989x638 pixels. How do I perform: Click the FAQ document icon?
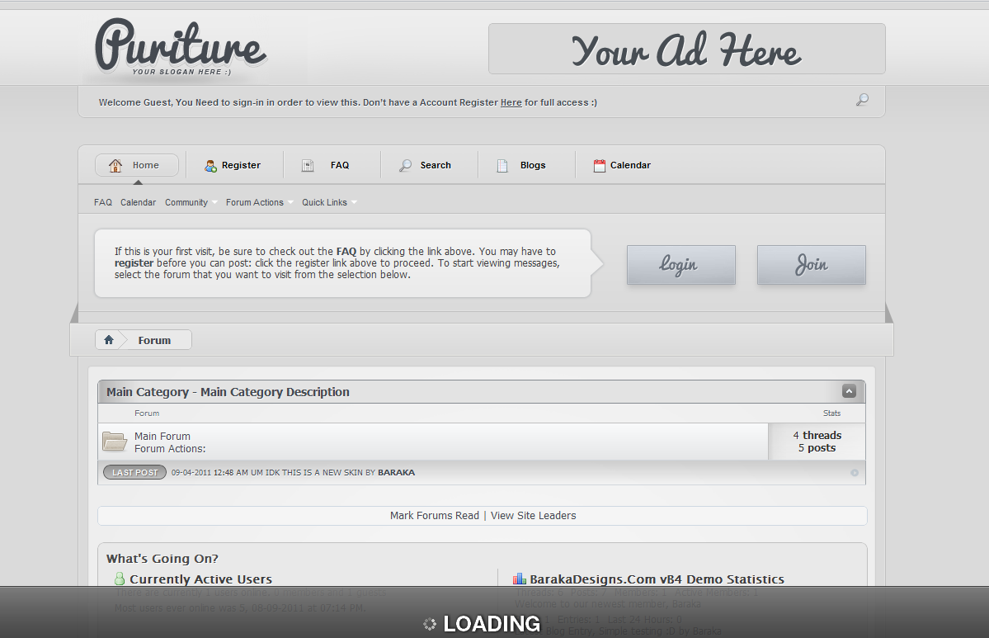click(x=308, y=166)
